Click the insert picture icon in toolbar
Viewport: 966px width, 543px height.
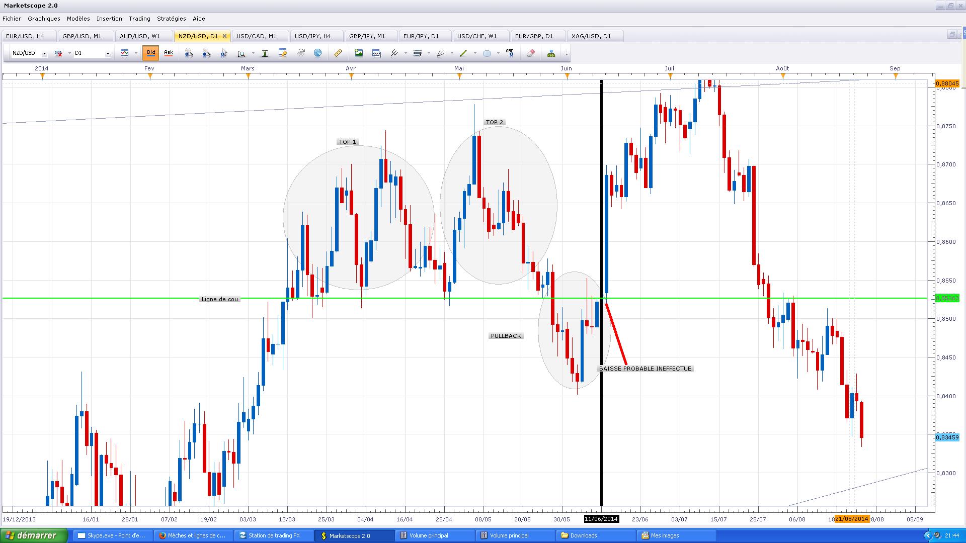359,53
